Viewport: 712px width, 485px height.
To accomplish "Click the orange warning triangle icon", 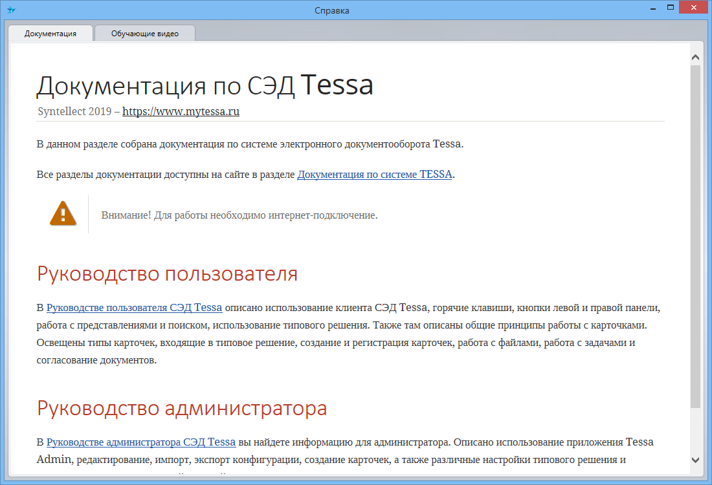I will click(x=63, y=213).
